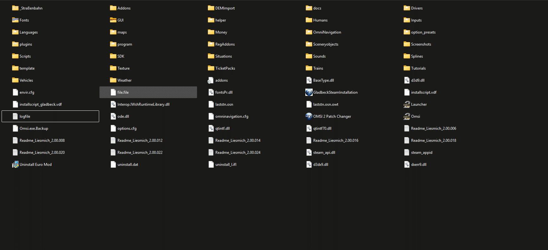Image resolution: width=548 pixels, height=250 pixels.
Task: Select the Uninstall Euro Mod icon
Action: click(x=15, y=165)
